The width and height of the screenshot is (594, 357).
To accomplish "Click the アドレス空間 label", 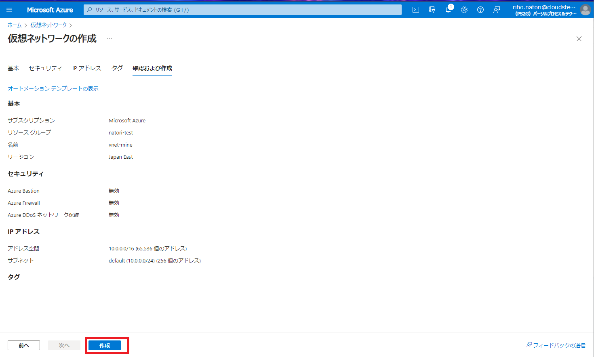I will pos(23,248).
